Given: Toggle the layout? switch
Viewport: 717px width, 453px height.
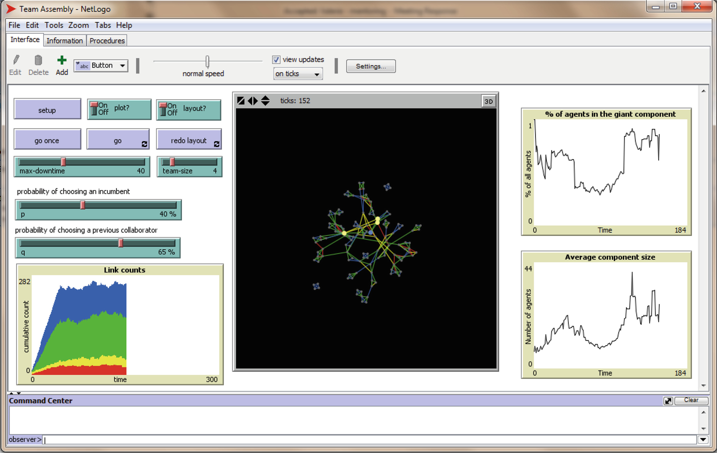Looking at the screenshot, I should 163,109.
